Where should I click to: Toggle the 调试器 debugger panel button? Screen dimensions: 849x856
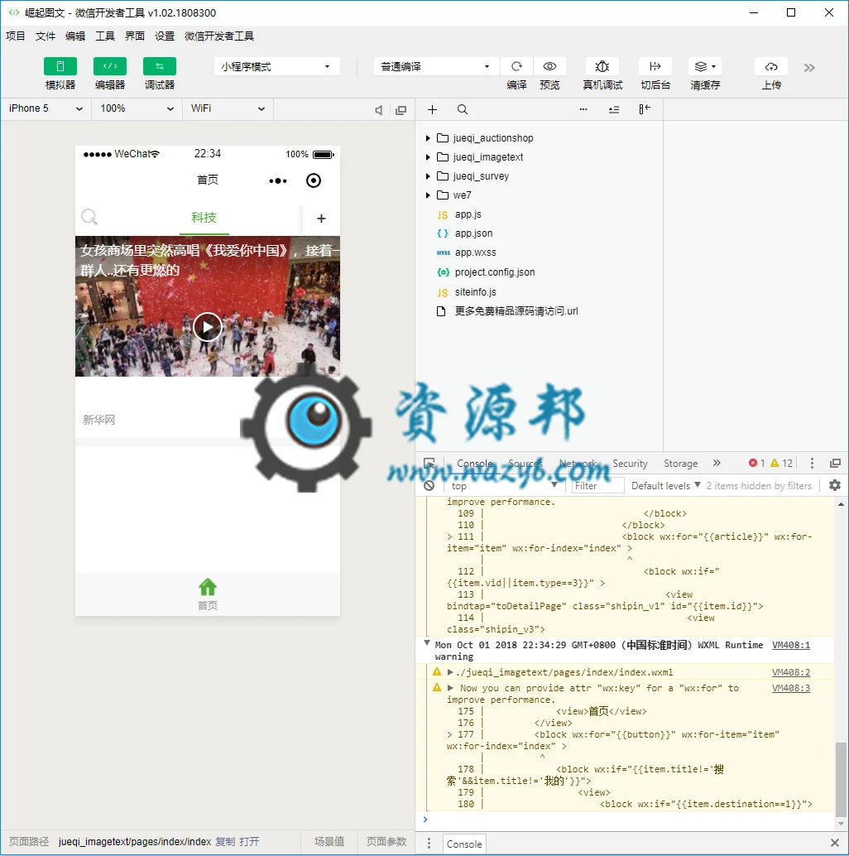click(160, 66)
